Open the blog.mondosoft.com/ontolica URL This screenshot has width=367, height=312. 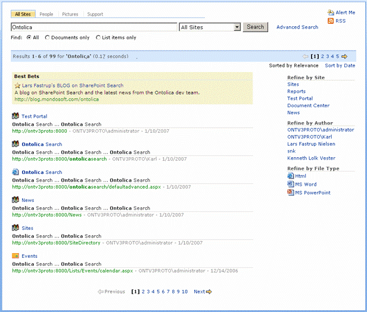(57, 99)
